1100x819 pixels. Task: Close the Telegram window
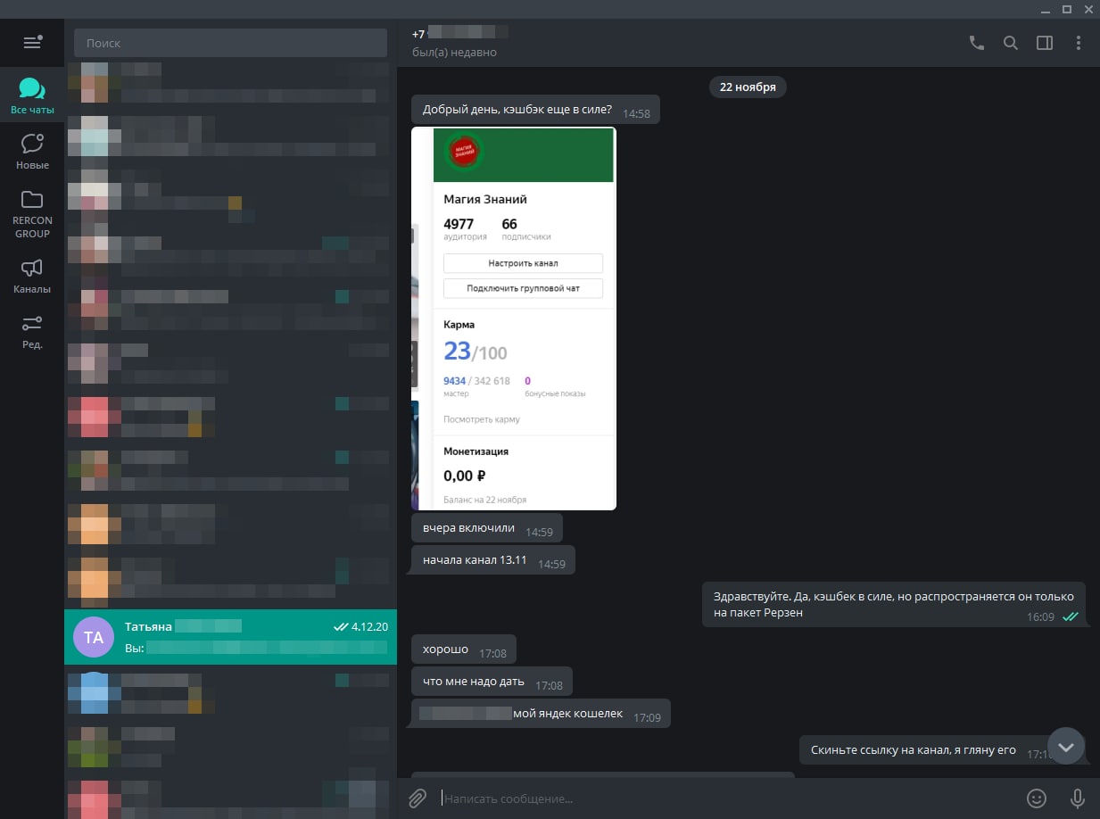click(1088, 9)
